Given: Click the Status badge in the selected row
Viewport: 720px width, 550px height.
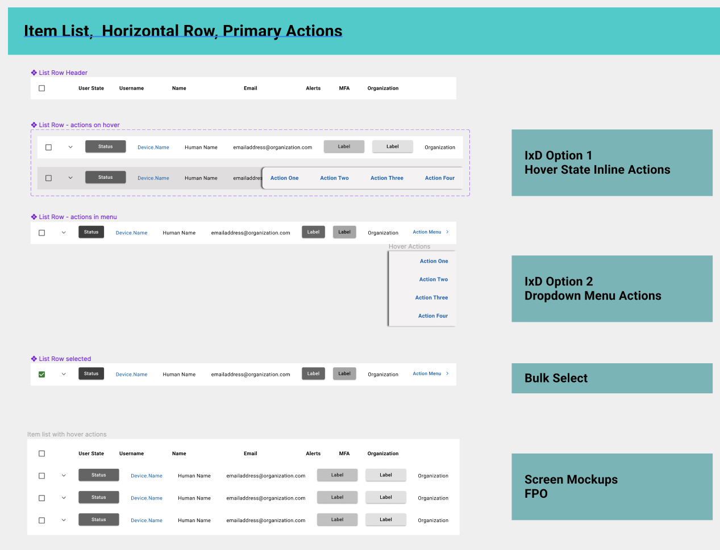Looking at the screenshot, I should [91, 374].
